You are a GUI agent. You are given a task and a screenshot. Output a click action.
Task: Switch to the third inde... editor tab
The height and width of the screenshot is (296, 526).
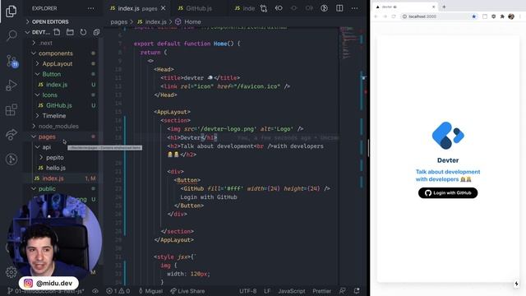pos(245,8)
